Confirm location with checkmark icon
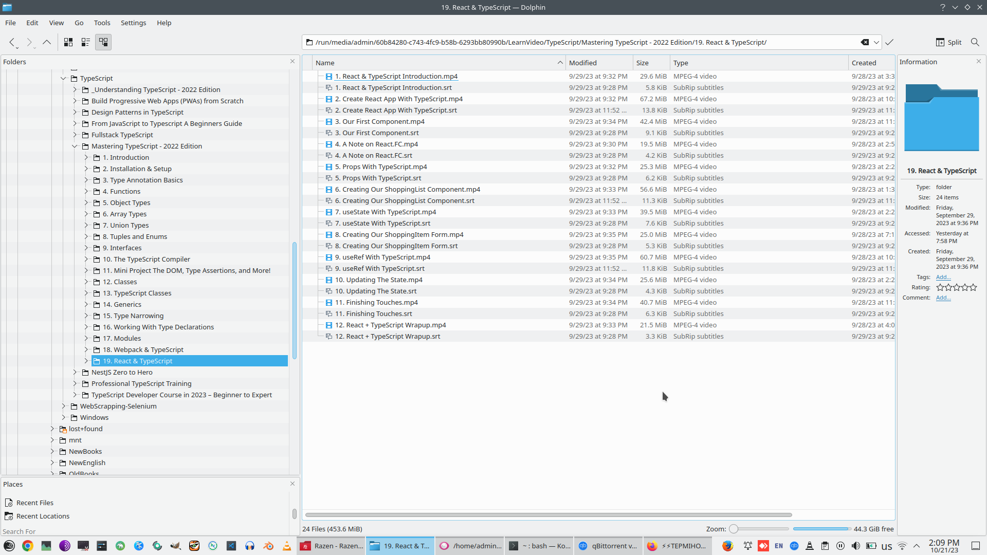 pos(889,42)
